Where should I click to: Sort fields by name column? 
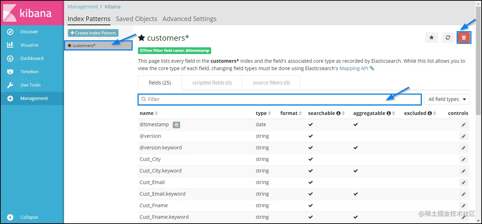point(156,113)
